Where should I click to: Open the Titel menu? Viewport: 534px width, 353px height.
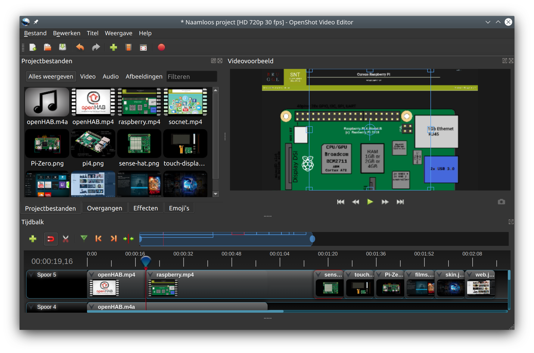click(92, 33)
